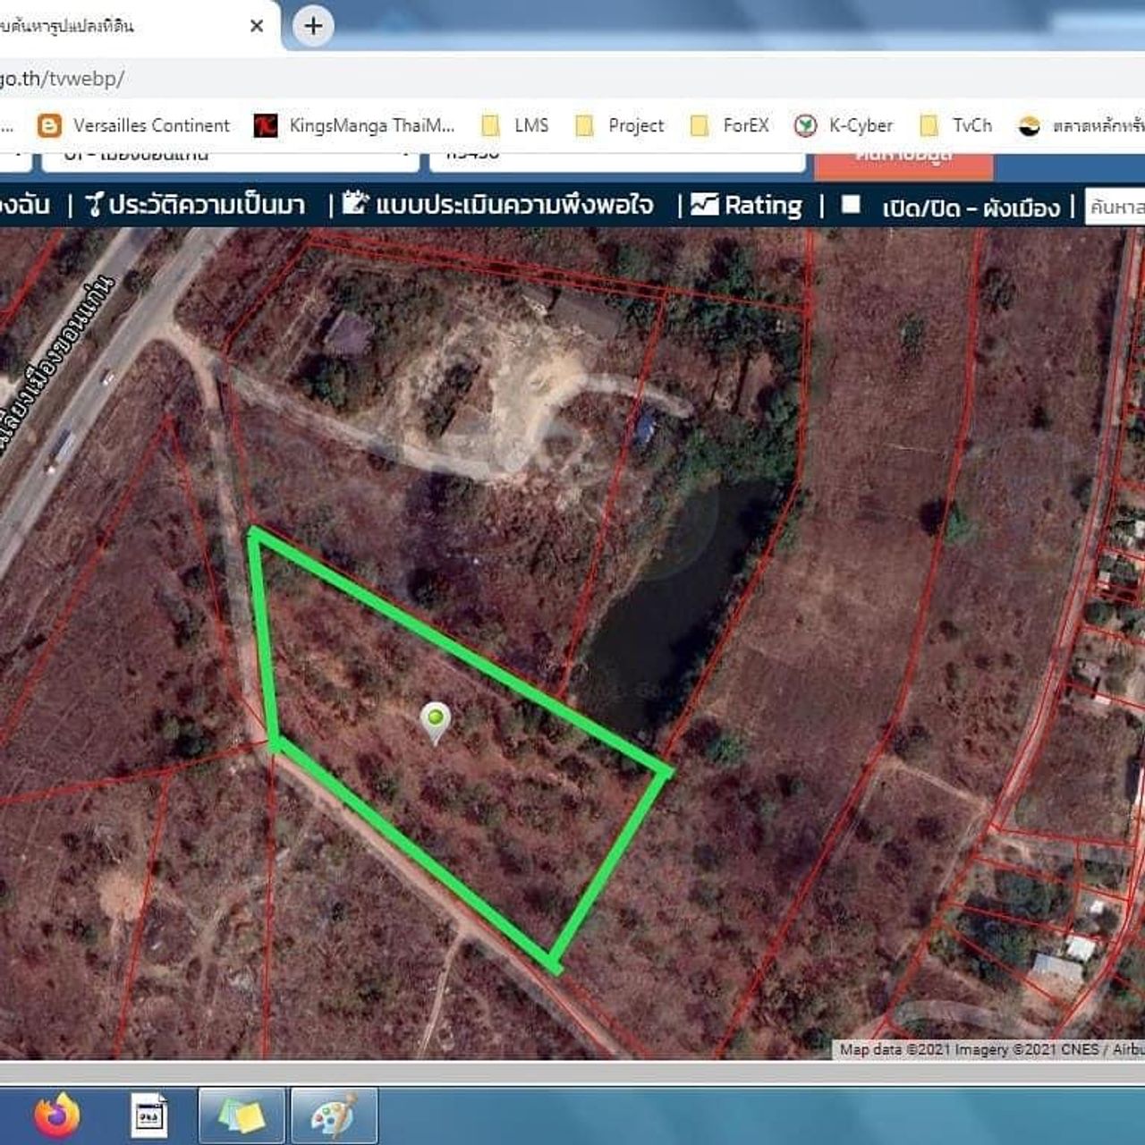Open the Versailles Continent bookmark
Image resolution: width=1145 pixels, height=1145 pixels.
pyautogui.click(x=134, y=125)
